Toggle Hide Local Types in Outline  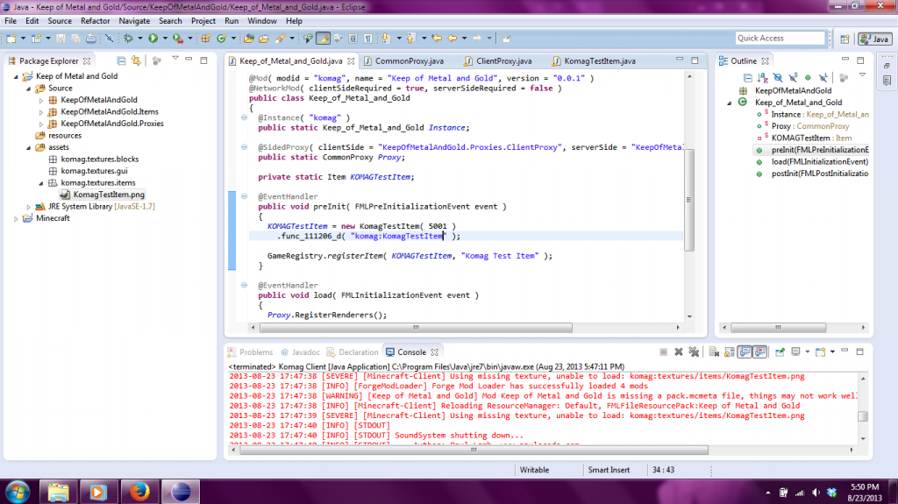(x=823, y=77)
